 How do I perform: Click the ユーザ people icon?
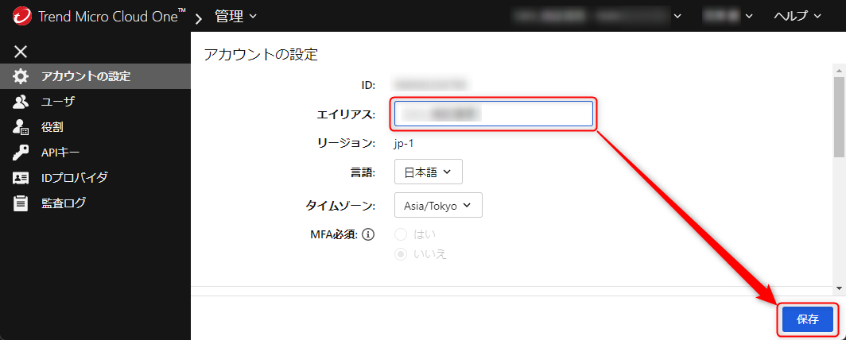tap(21, 102)
